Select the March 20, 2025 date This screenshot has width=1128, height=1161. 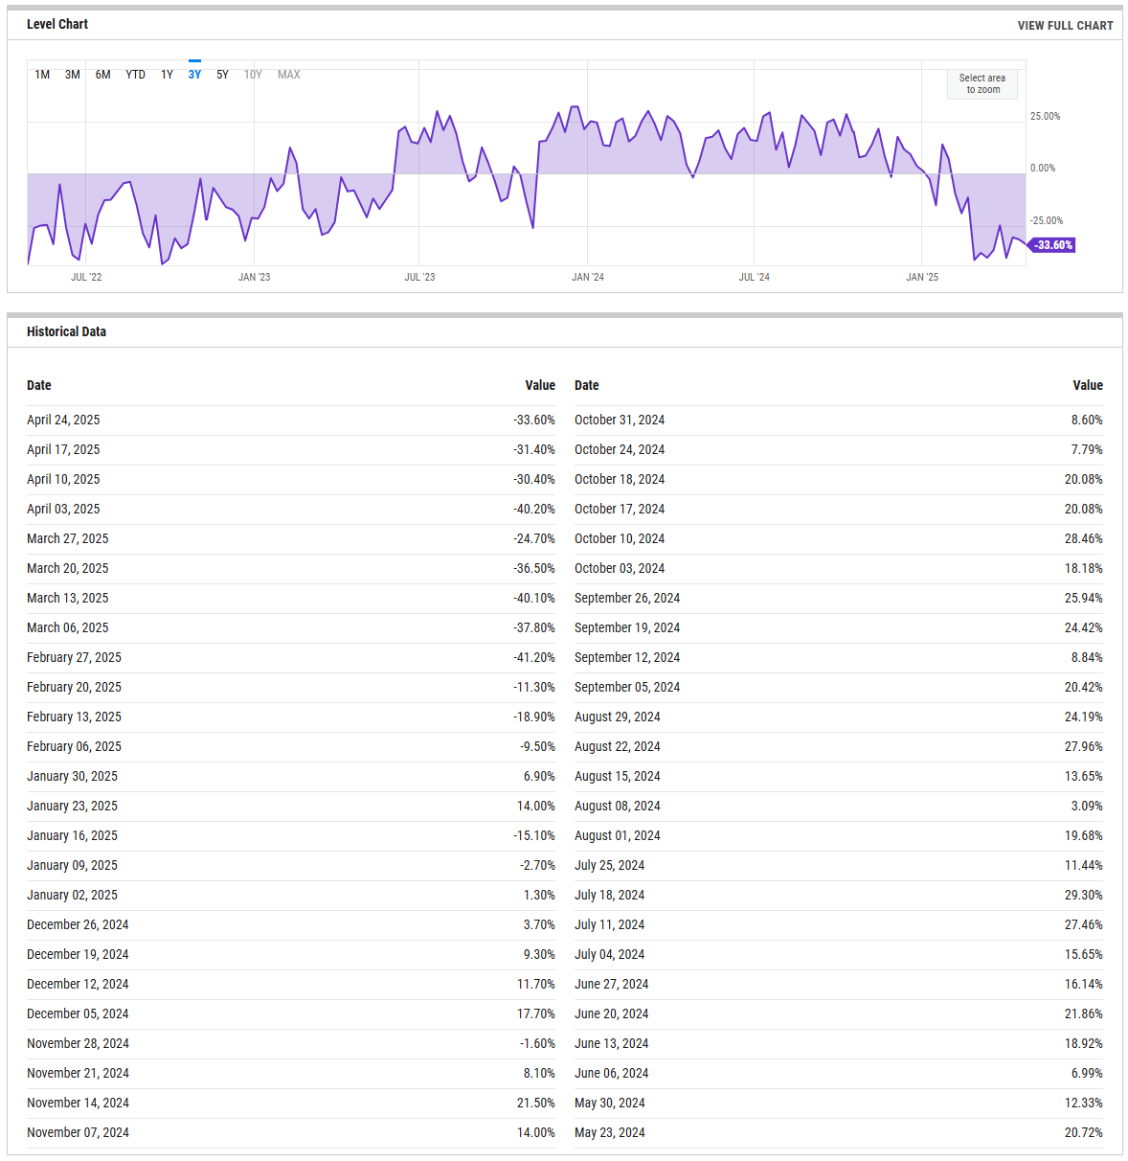click(68, 568)
